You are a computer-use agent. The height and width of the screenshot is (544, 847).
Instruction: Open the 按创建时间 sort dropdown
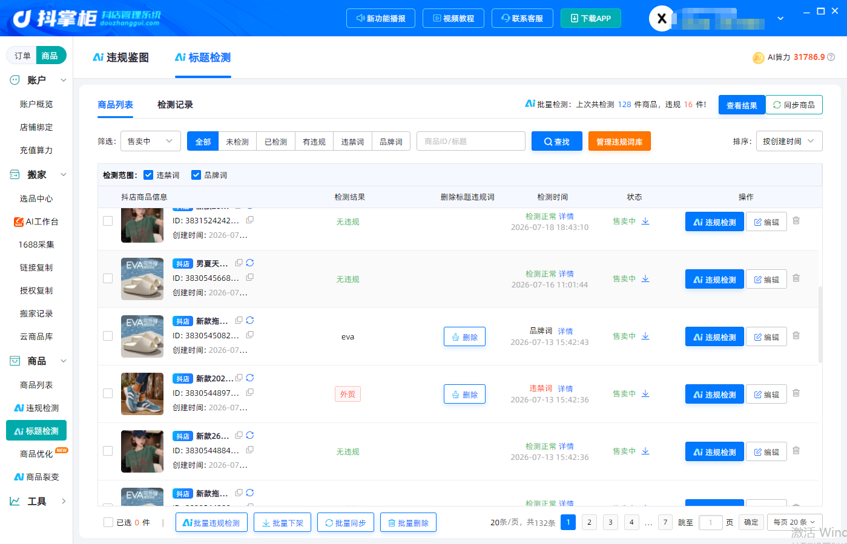click(x=789, y=141)
